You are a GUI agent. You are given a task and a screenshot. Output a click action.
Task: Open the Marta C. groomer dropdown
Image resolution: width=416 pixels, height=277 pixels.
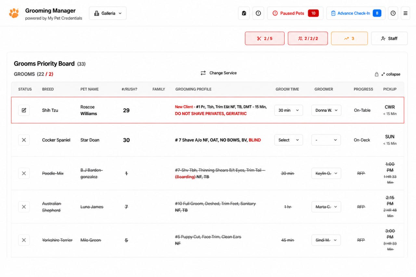click(326, 207)
